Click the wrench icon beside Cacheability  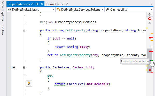107,9
